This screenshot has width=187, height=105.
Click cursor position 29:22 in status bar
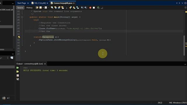[160, 103]
